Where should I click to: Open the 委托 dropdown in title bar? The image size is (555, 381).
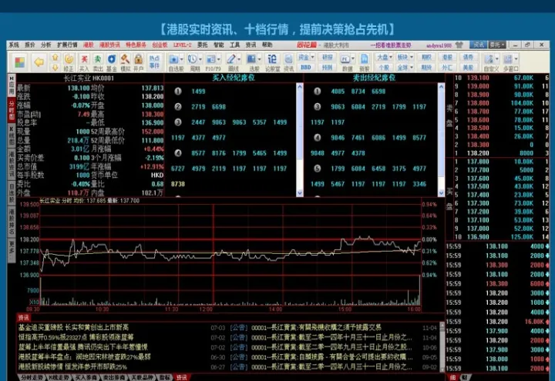tap(497, 45)
